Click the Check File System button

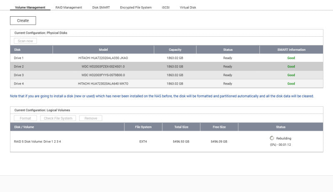(x=58, y=118)
